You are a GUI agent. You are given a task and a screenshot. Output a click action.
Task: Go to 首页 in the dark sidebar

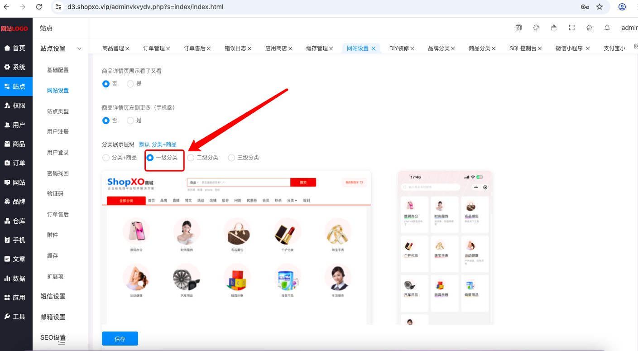point(16,48)
